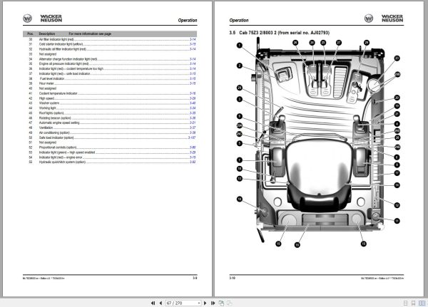Open page link for High speed
Screen dimensions: 428x307
tap(193, 98)
